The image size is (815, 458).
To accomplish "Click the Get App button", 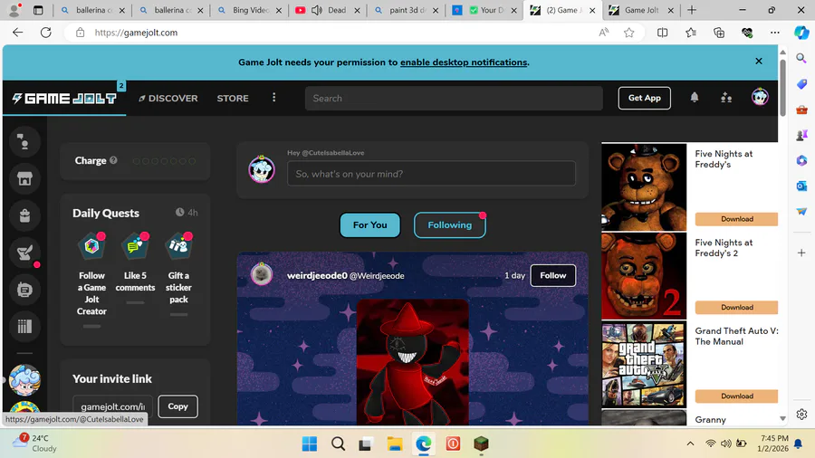I will point(644,98).
